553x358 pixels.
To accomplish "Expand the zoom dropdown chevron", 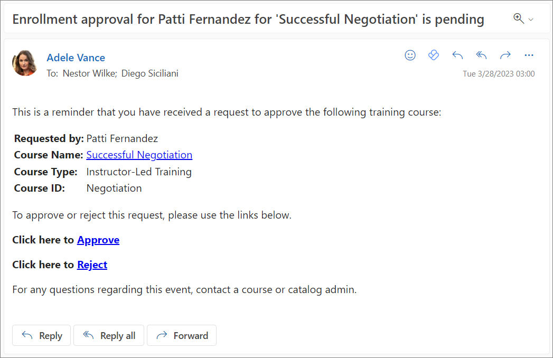I will tap(531, 20).
